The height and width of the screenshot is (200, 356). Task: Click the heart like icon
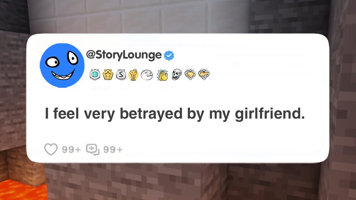51,149
